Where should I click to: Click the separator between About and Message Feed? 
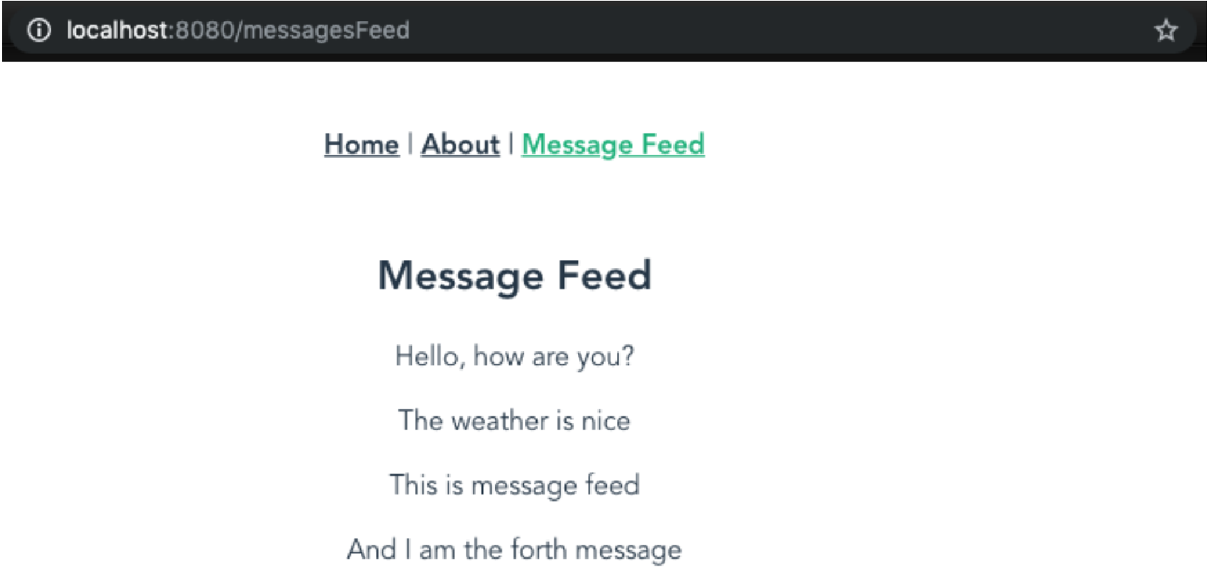pos(511,144)
